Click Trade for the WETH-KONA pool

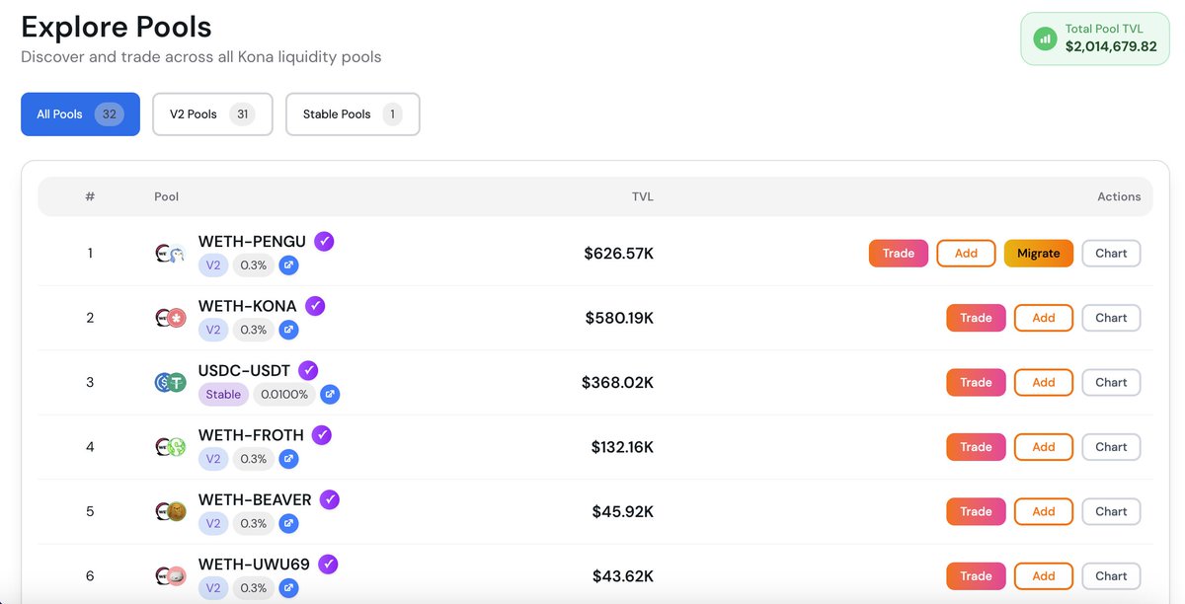(x=976, y=318)
